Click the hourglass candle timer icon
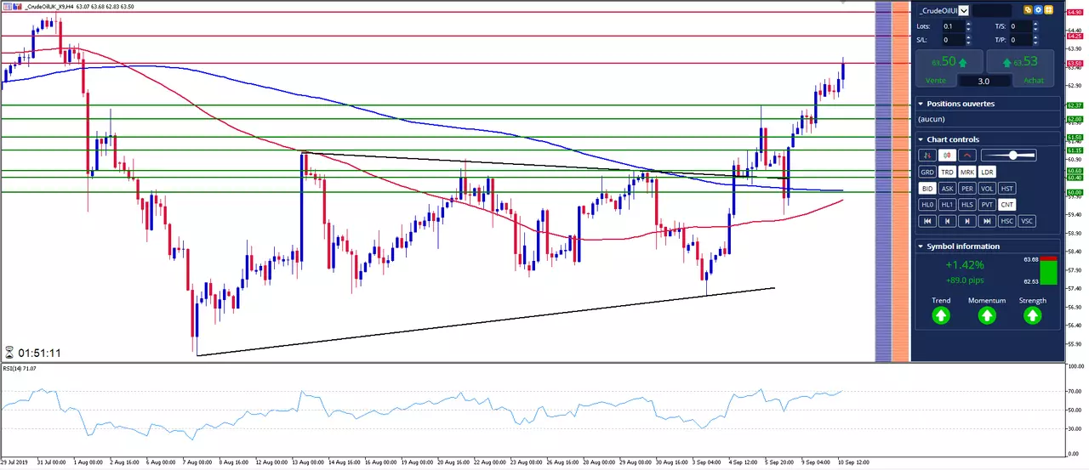 click(x=9, y=353)
